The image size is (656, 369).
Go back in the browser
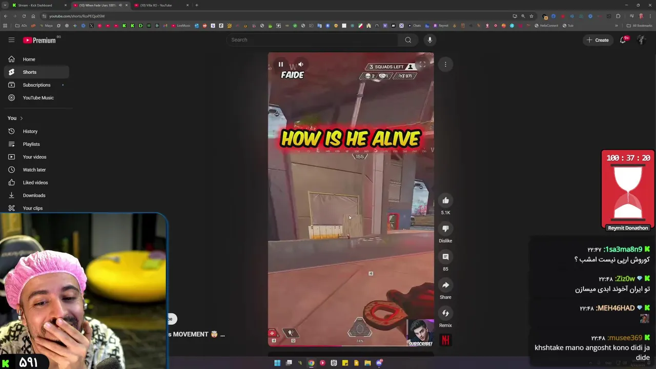pos(5,16)
